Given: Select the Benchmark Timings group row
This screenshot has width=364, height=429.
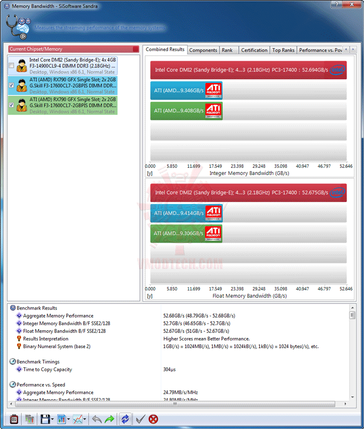Looking at the screenshot, I should [x=35, y=362].
